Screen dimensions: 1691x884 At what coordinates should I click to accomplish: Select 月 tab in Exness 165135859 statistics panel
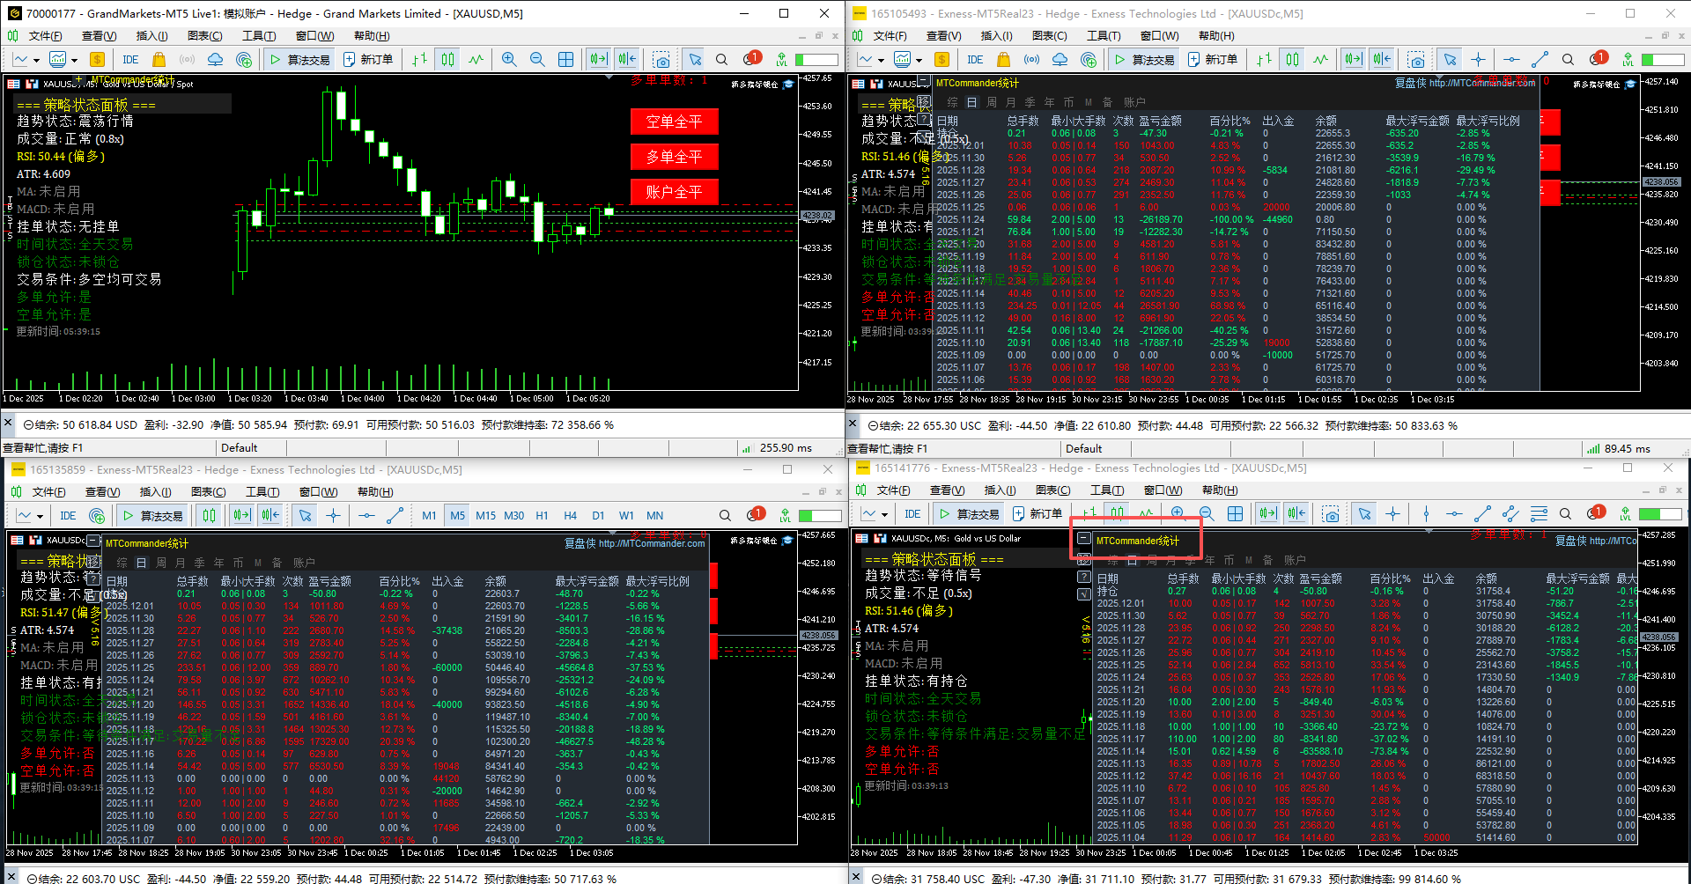(x=181, y=563)
